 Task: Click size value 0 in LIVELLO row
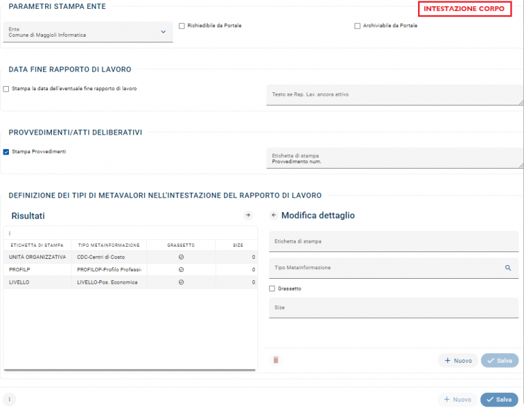coord(253,282)
